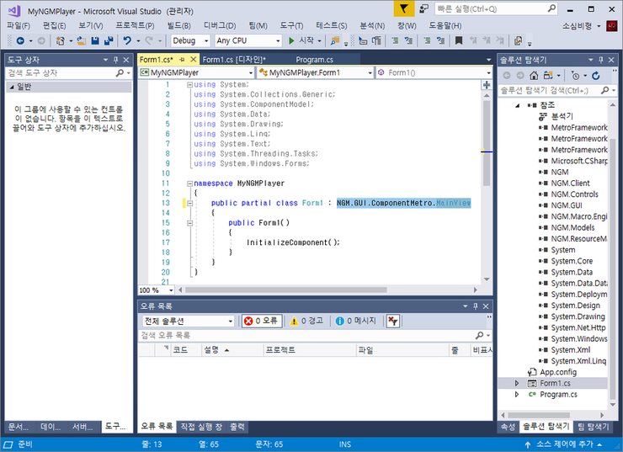The width and height of the screenshot is (623, 452).
Task: Expand the Program.cs tree node
Action: point(517,395)
